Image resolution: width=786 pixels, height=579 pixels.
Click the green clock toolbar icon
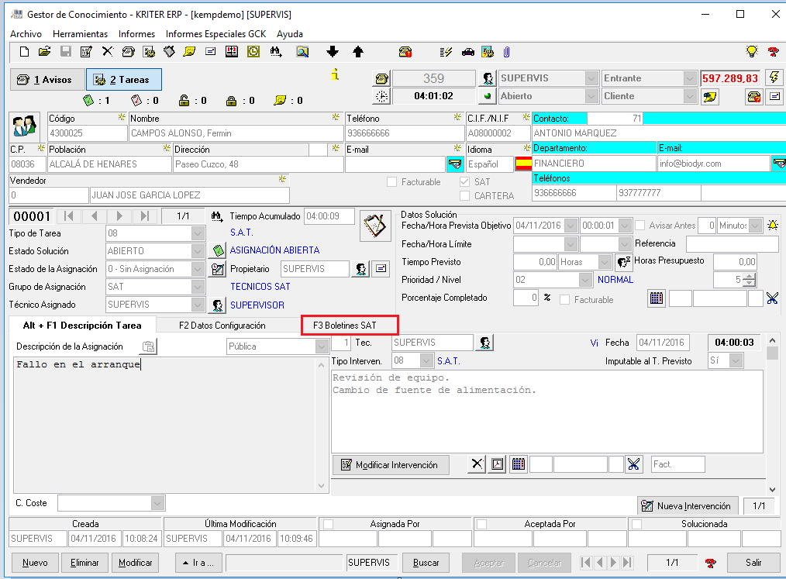pyautogui.click(x=253, y=52)
